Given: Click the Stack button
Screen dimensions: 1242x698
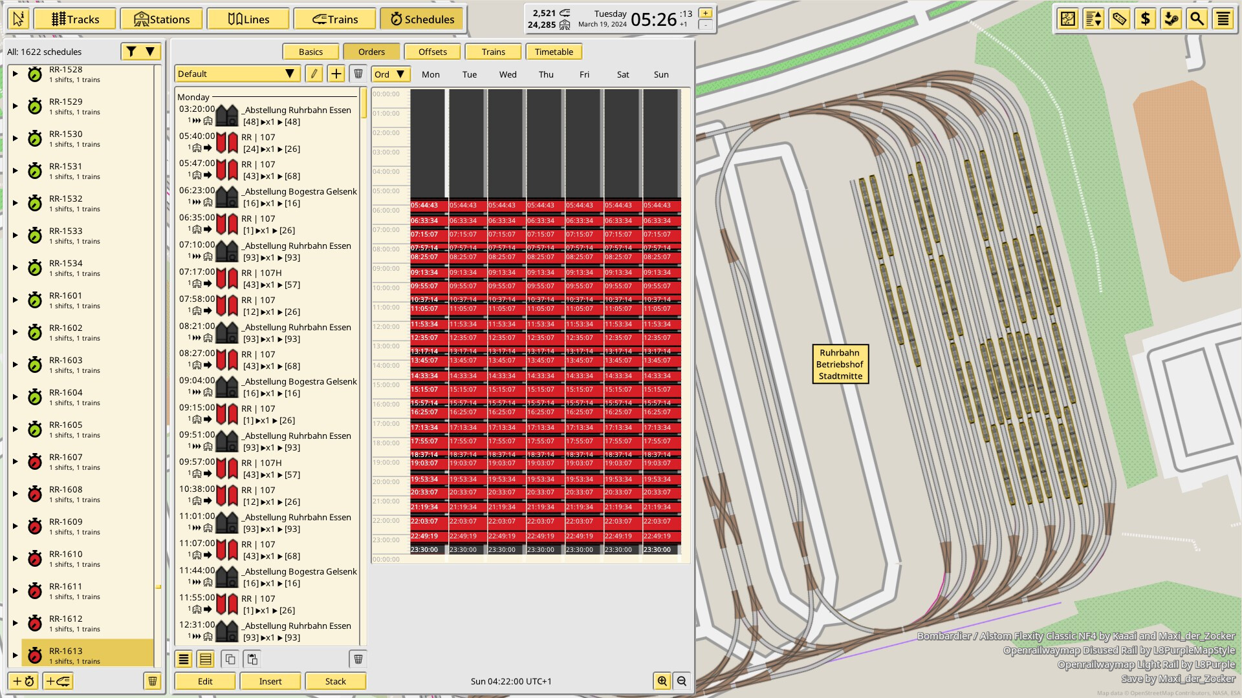Looking at the screenshot, I should (x=336, y=681).
